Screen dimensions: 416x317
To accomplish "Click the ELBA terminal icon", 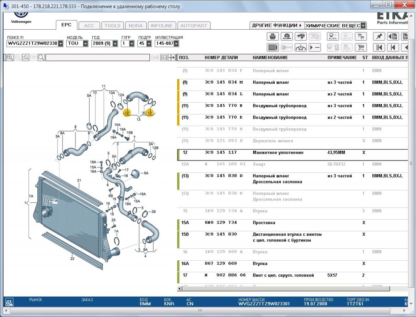I will point(333,36).
